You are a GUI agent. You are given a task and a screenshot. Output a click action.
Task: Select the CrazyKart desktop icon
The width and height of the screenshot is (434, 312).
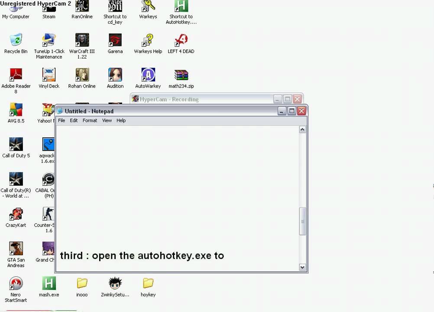click(16, 218)
